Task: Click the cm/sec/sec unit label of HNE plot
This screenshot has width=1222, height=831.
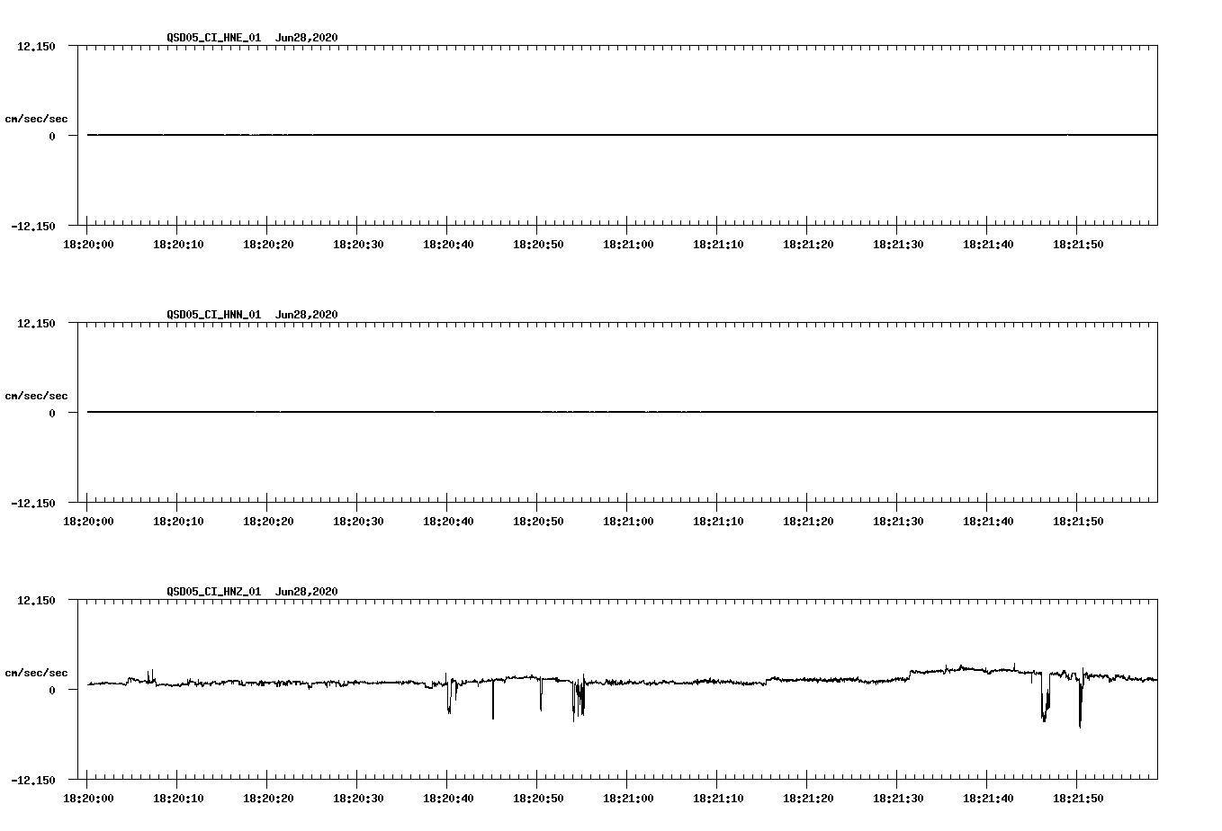Action: coord(36,120)
